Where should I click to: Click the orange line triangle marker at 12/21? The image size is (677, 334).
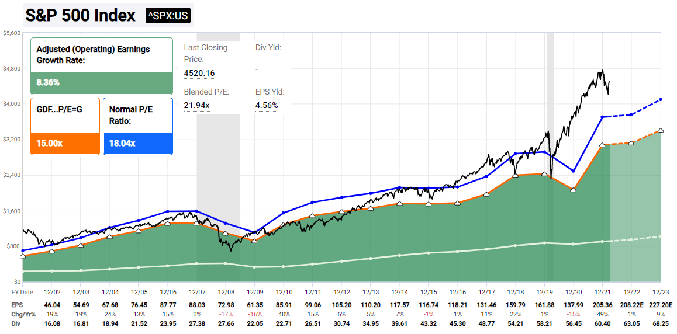[x=602, y=145]
